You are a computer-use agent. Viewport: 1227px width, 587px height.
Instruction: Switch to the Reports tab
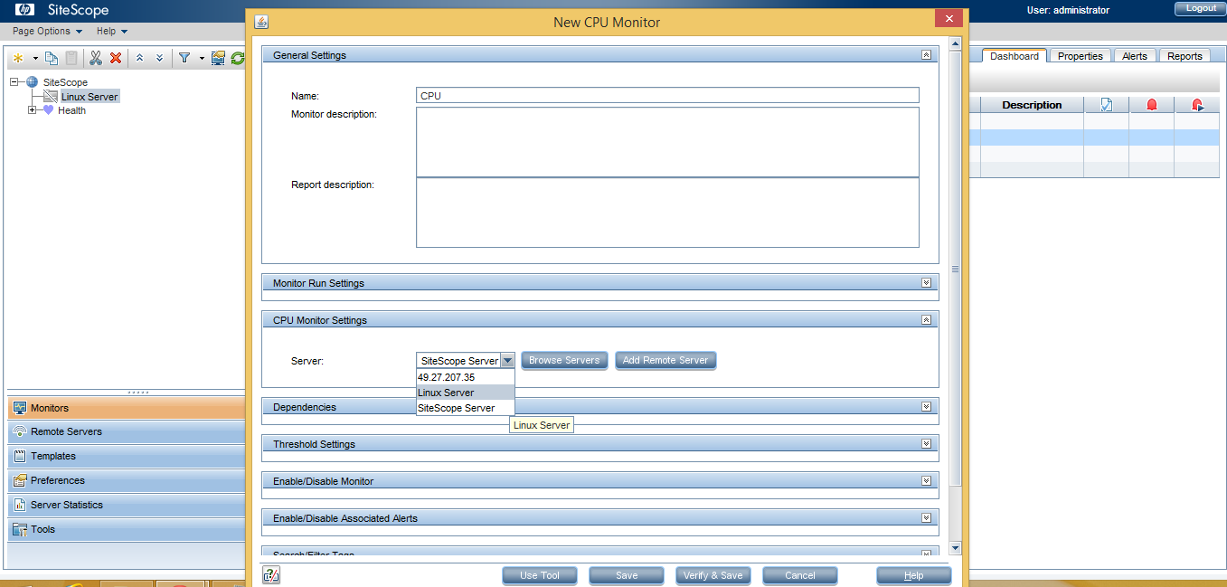[1184, 56]
